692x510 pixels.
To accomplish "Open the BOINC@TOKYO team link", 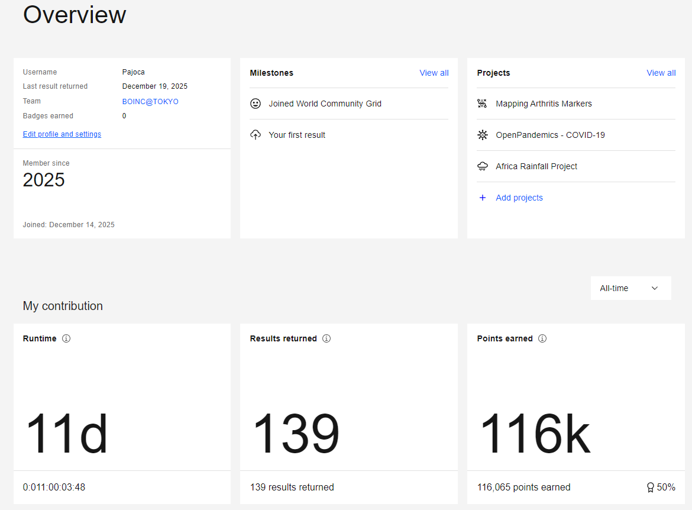I will click(x=150, y=101).
